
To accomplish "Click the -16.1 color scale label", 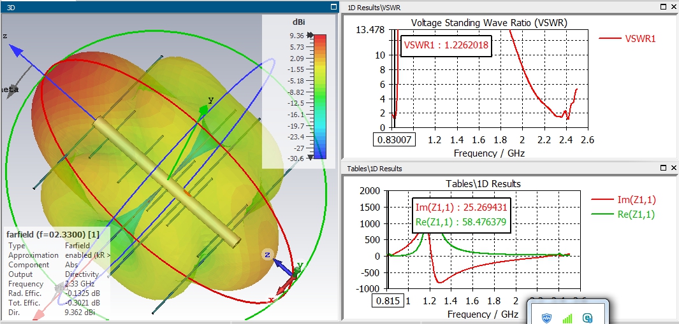I will (295, 114).
